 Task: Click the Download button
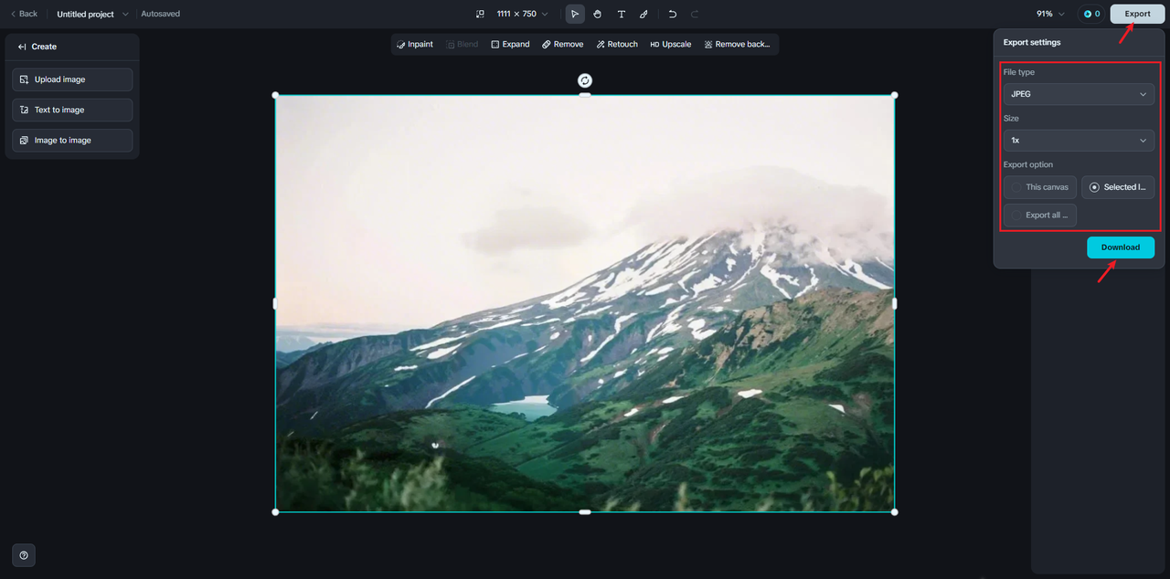(1121, 247)
